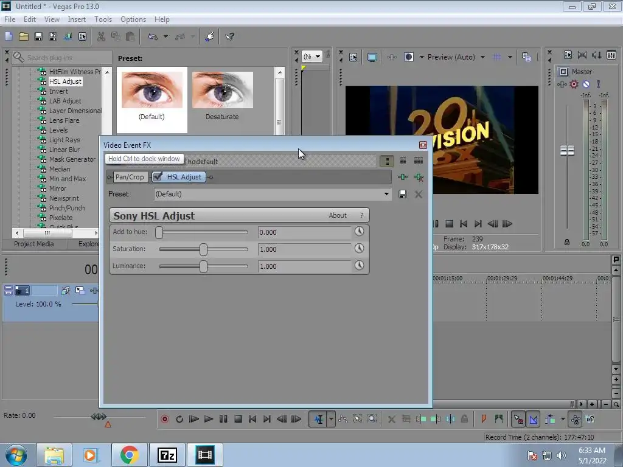Click the Add to hue slider handle

[x=159, y=232]
